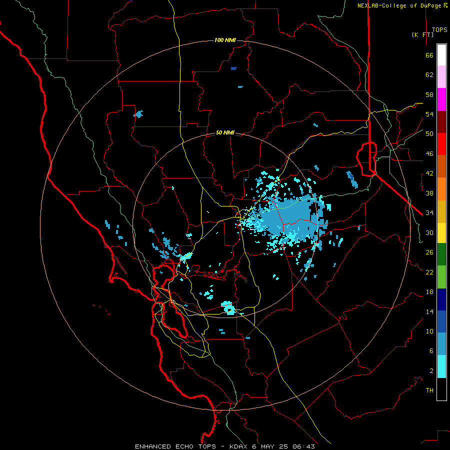Click the legend value 46
This screenshot has height=450, width=450.
(x=429, y=153)
